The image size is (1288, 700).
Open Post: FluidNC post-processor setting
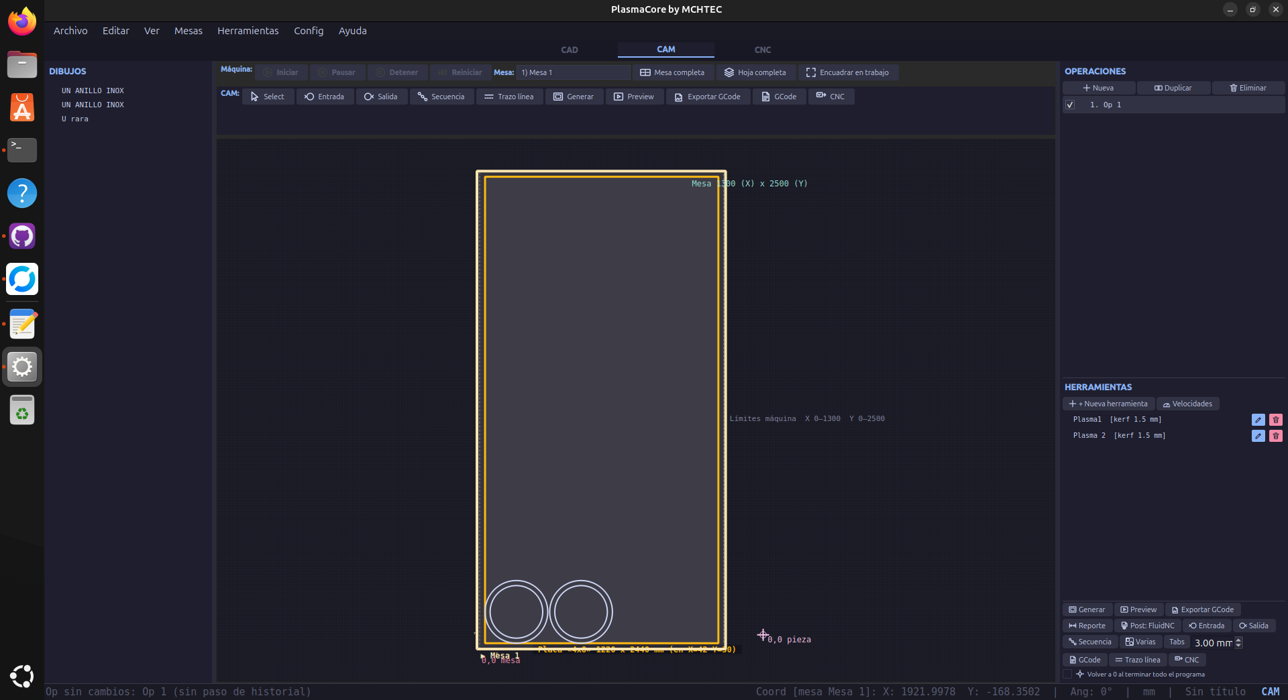[x=1148, y=626]
